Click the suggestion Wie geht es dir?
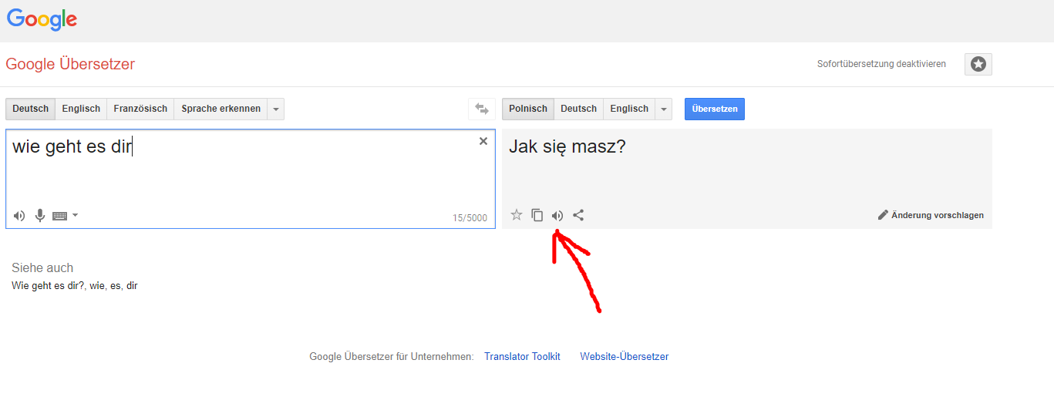The height and width of the screenshot is (407, 1054). click(x=48, y=286)
